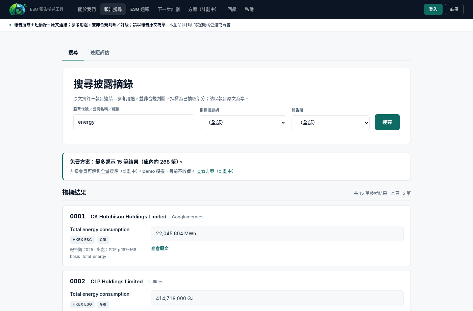This screenshot has height=311, width=473.
Task: Open the 私隱 nav item
Action: click(x=249, y=9)
